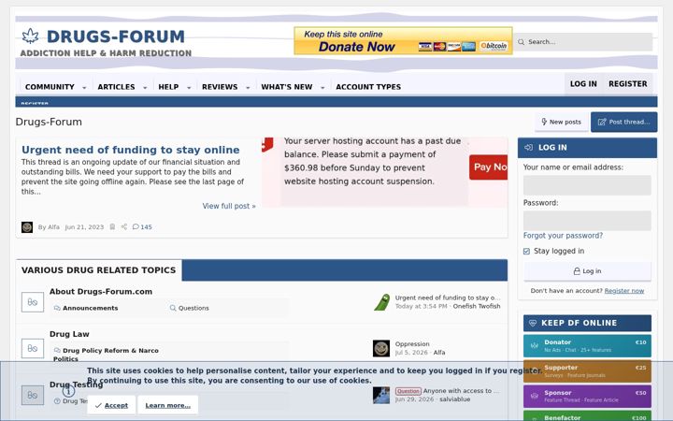This screenshot has height=421, width=673.
Task: Click the Log In link in the top navigation
Action: (583, 84)
